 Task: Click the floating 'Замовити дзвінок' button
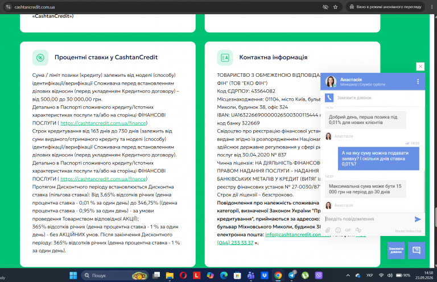[x=396, y=251]
